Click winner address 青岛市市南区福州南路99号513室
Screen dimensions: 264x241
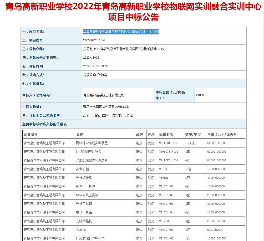(x=106, y=107)
